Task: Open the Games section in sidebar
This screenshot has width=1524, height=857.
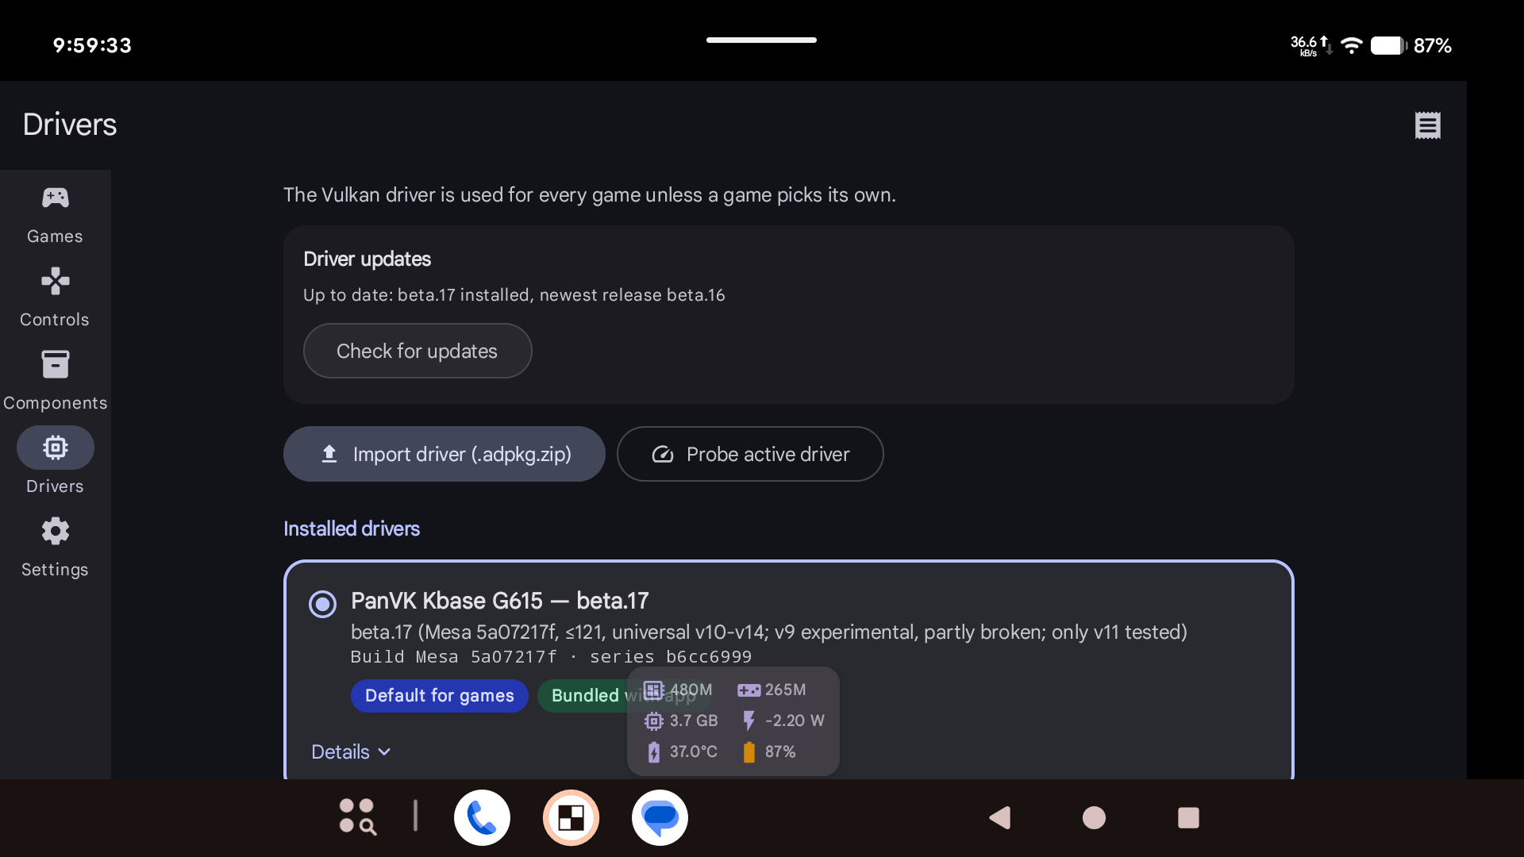Action: (55, 214)
